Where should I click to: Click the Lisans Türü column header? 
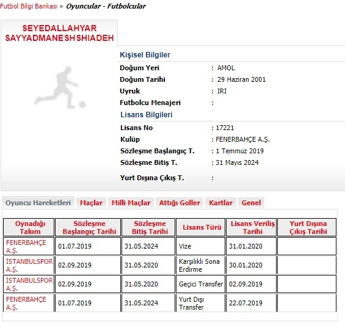coord(201,227)
